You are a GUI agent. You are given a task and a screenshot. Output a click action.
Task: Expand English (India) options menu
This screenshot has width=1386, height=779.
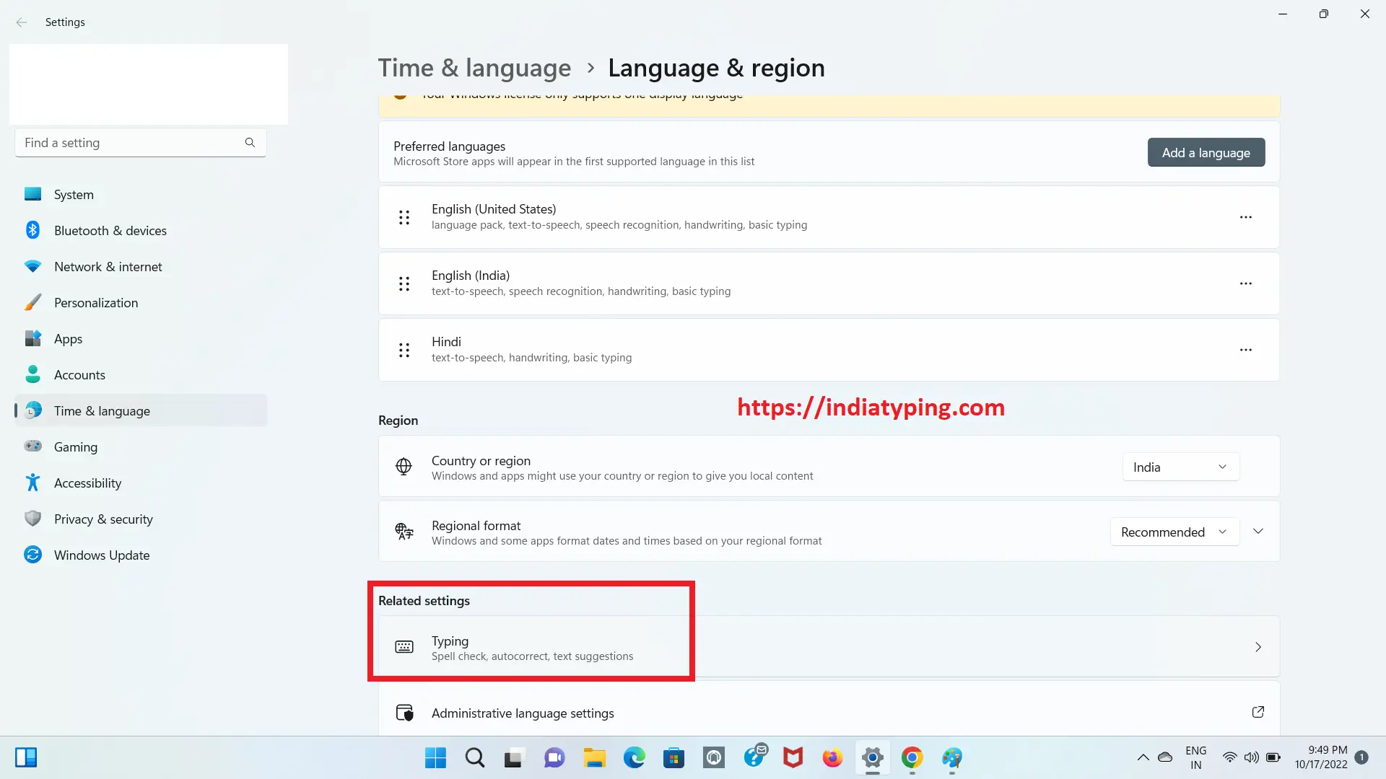click(1245, 283)
